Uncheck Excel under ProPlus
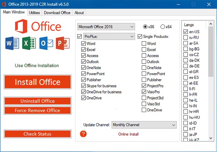Viewport: 217px width, 152px height. click(x=83, y=49)
